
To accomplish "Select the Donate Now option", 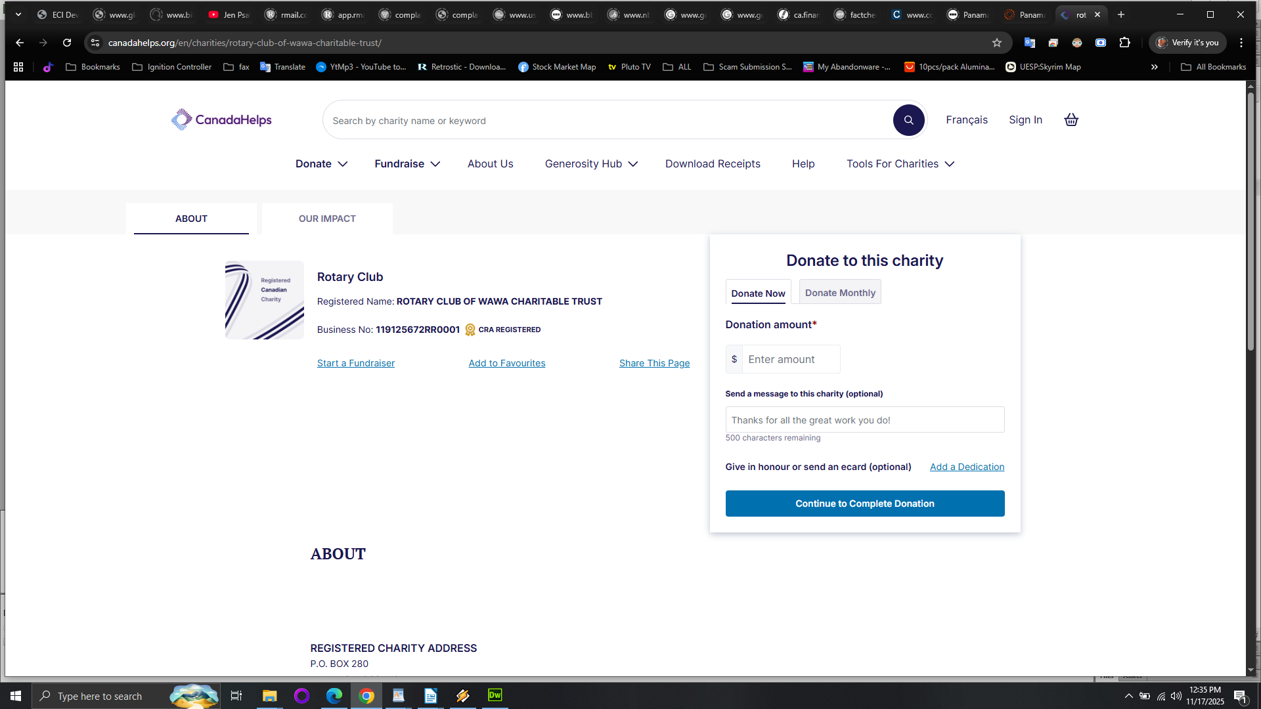I will [x=758, y=293].
